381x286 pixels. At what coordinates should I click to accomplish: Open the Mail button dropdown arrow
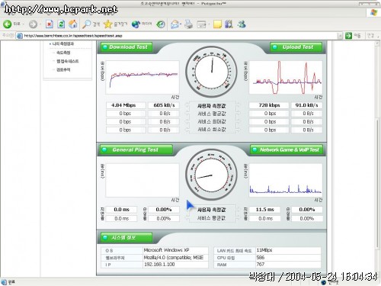[181, 24]
